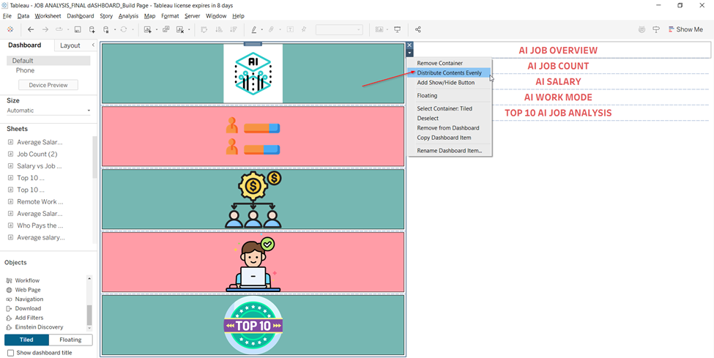The height and width of the screenshot is (358, 714).
Task: Select Job Count (2) sheet
Action: [x=37, y=154]
